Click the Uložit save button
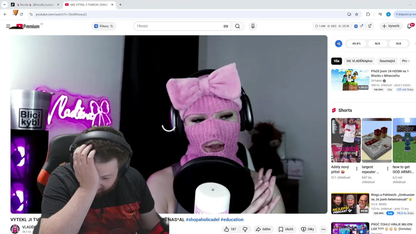 click(286, 229)
